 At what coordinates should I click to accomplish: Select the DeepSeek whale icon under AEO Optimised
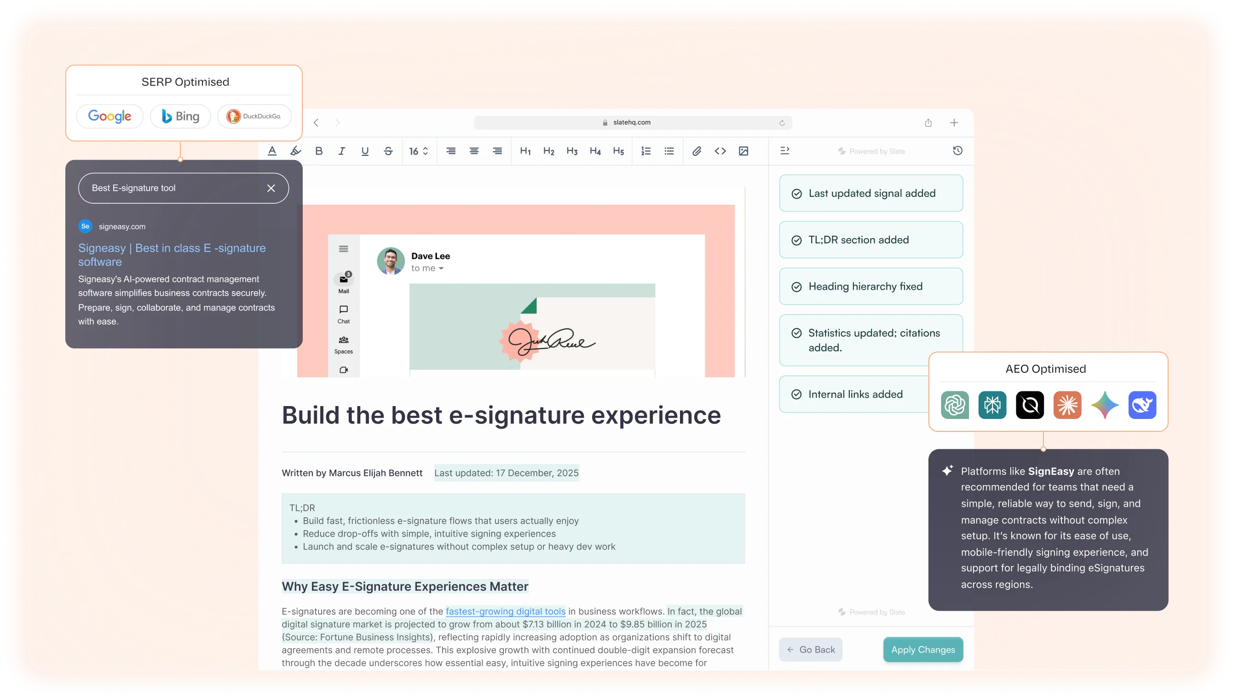click(1142, 405)
